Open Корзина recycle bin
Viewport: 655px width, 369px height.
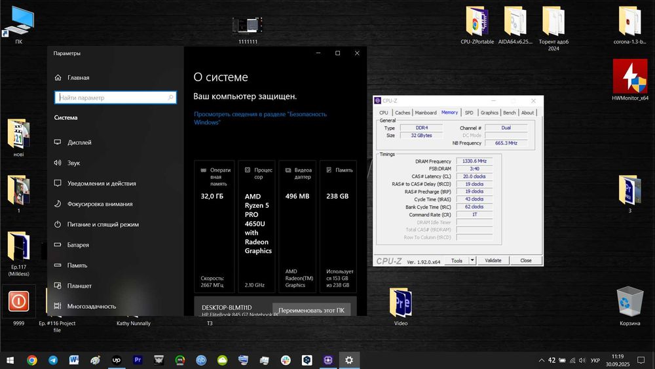630,306
